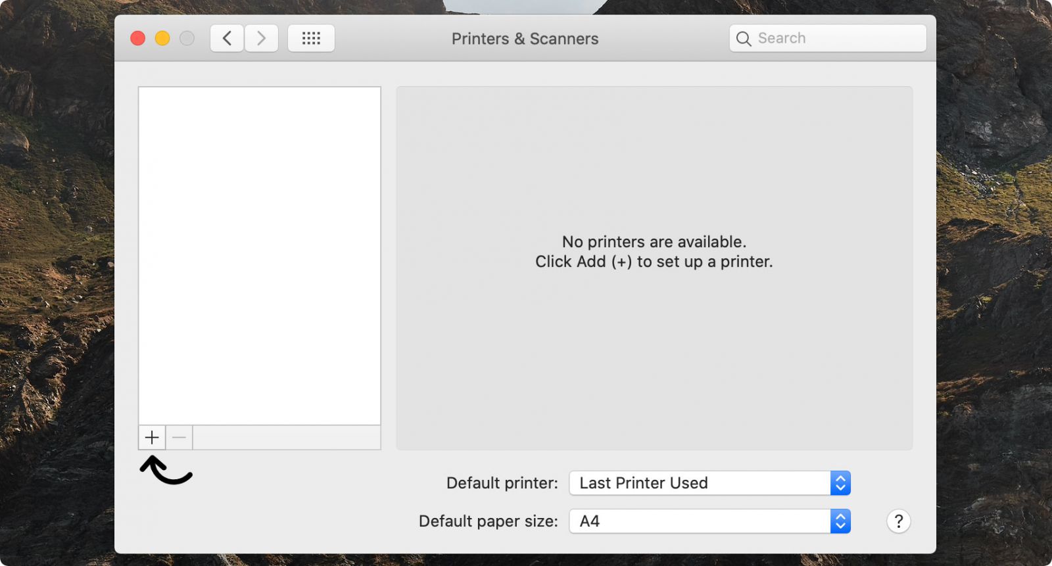The image size is (1052, 566).
Task: Click the blue arrows beside A4
Action: pyautogui.click(x=840, y=521)
